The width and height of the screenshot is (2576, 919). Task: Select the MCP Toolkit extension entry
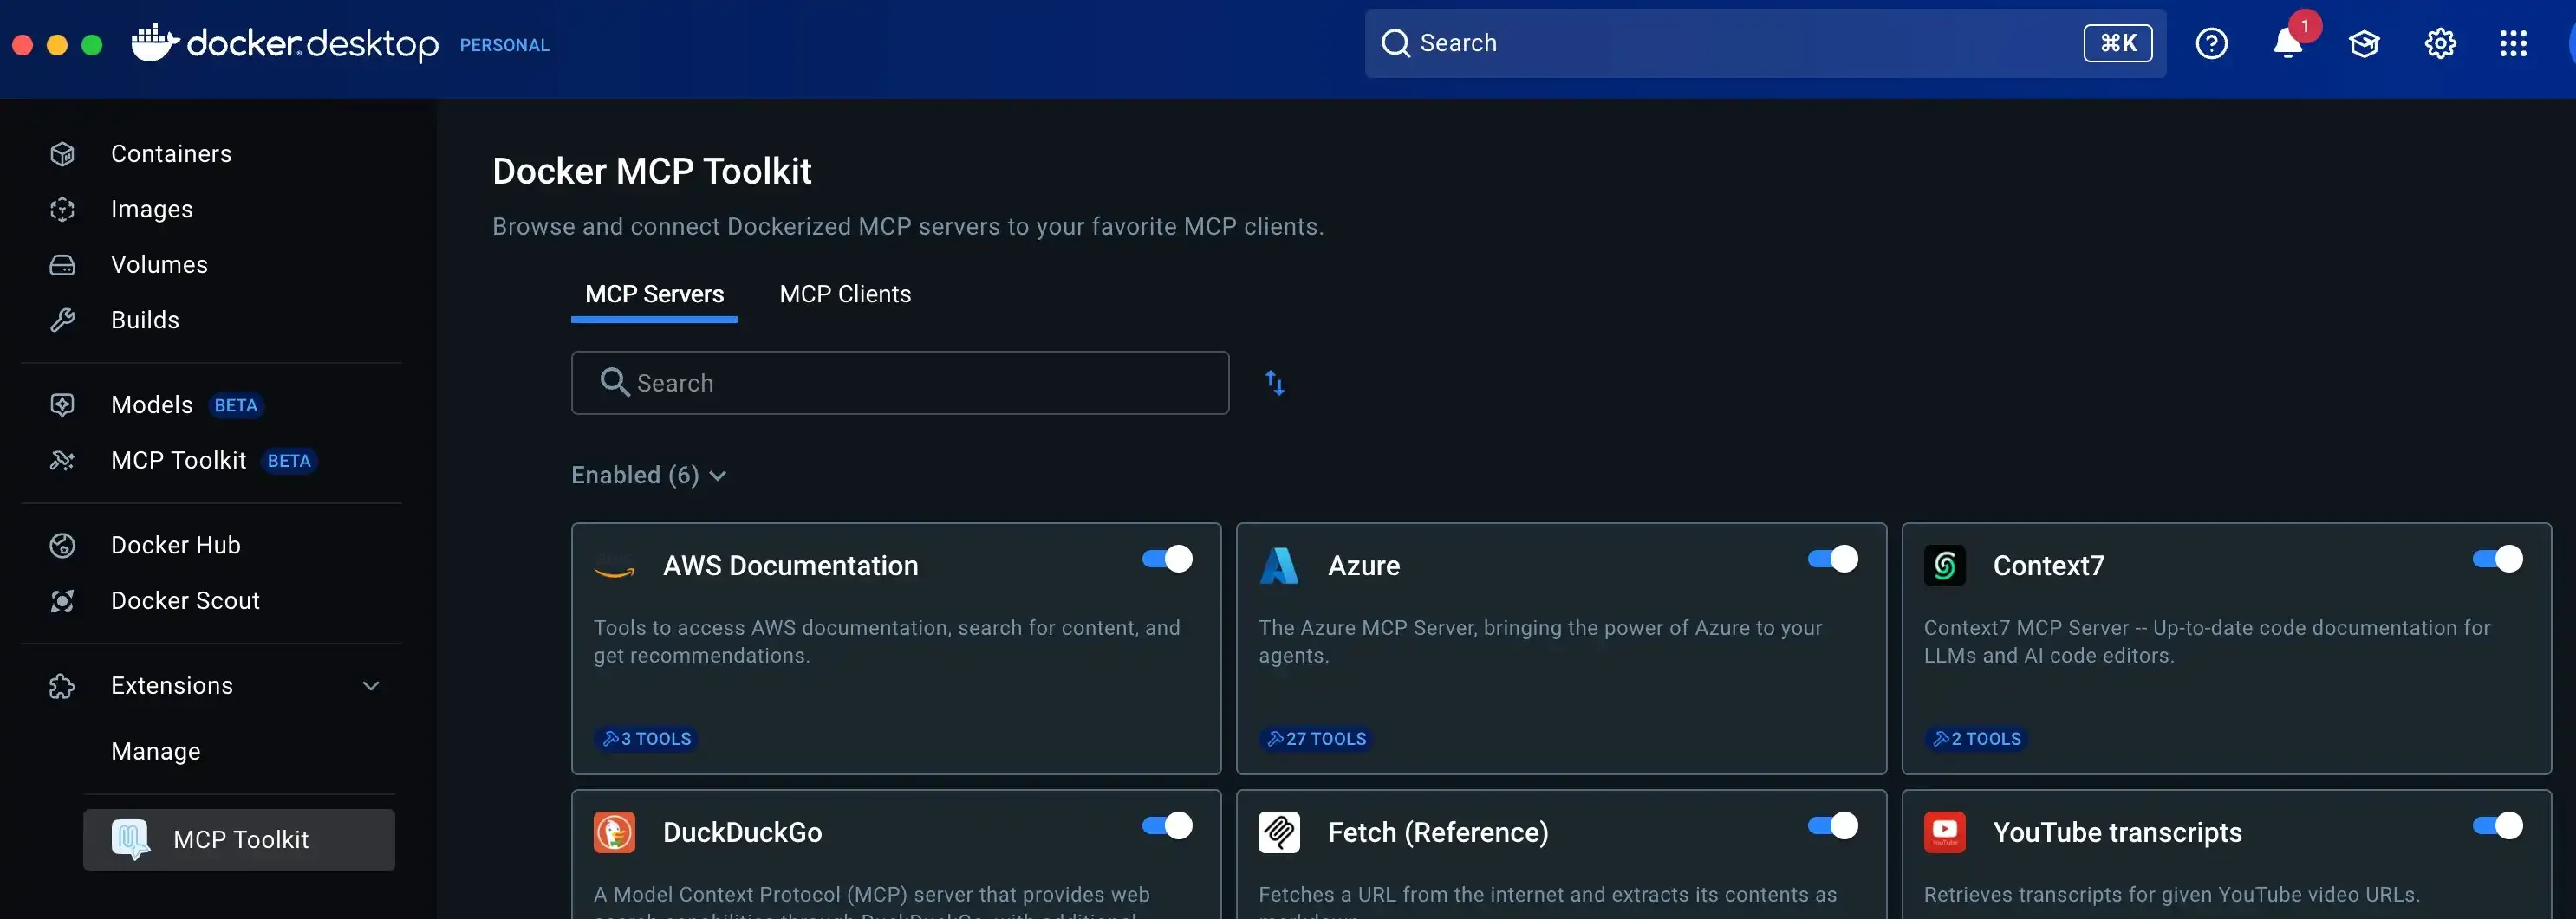pos(239,840)
